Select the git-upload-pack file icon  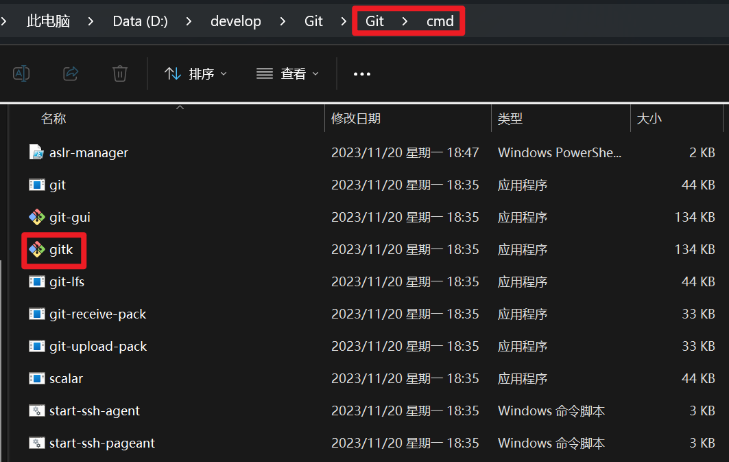(x=37, y=346)
